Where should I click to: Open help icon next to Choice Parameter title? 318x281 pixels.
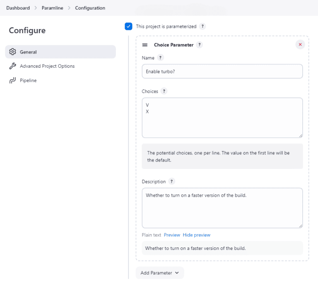tap(200, 45)
